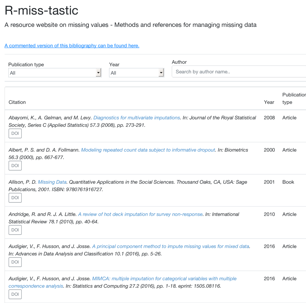Image resolution: width=306 pixels, height=303 pixels.
Task: Open the Publication type dropdown
Action: pyautogui.click(x=55, y=73)
